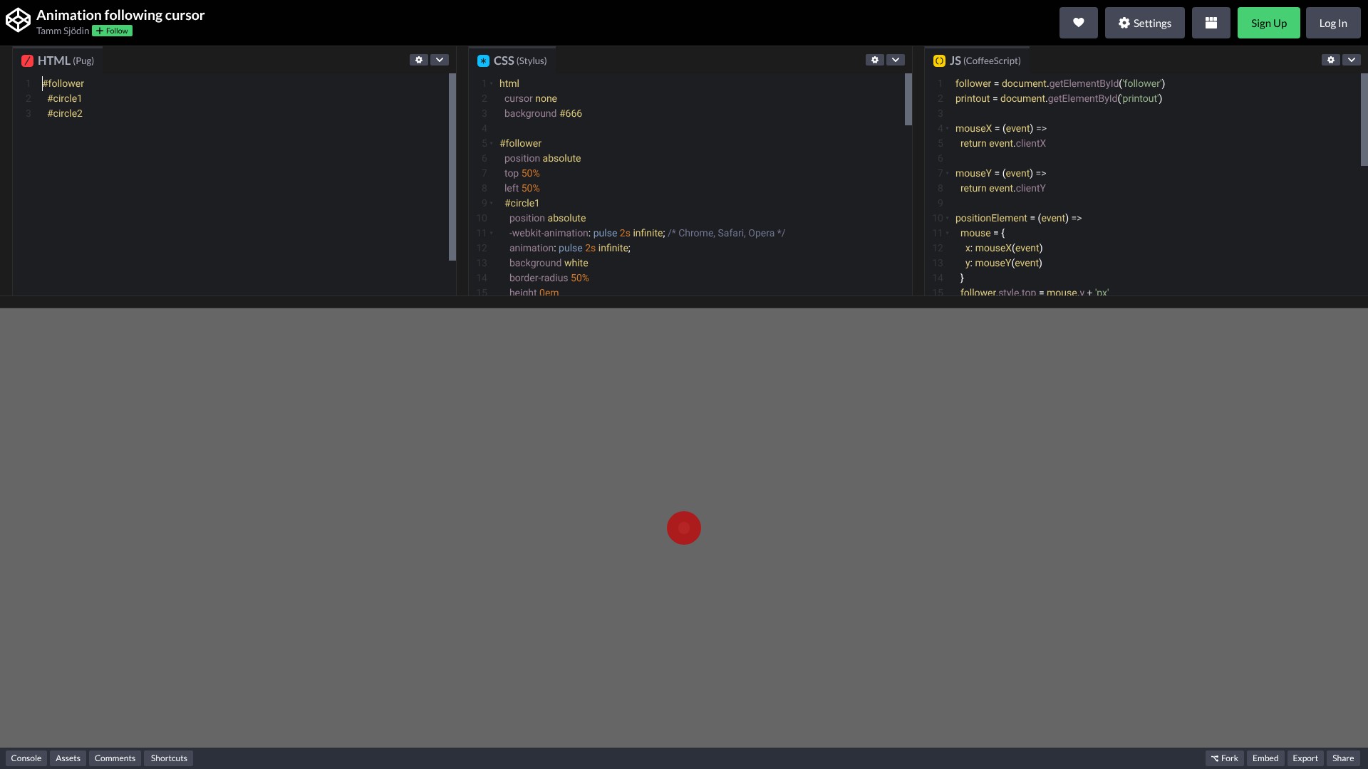Open JS editor settings gear

1330,61
